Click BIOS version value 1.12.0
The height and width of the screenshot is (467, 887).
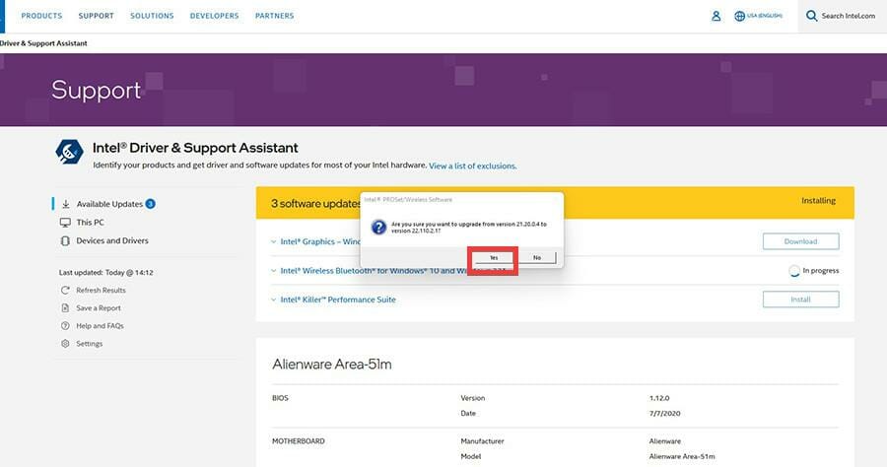(659, 398)
